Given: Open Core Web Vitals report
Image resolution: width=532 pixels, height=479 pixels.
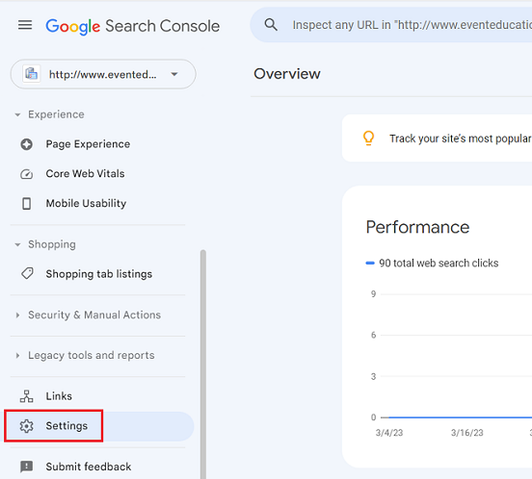Looking at the screenshot, I should [85, 174].
